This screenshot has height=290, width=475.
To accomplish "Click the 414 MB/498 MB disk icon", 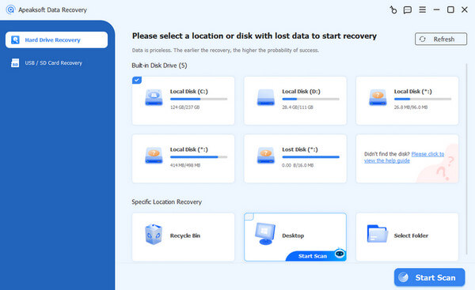I will pos(154,156).
